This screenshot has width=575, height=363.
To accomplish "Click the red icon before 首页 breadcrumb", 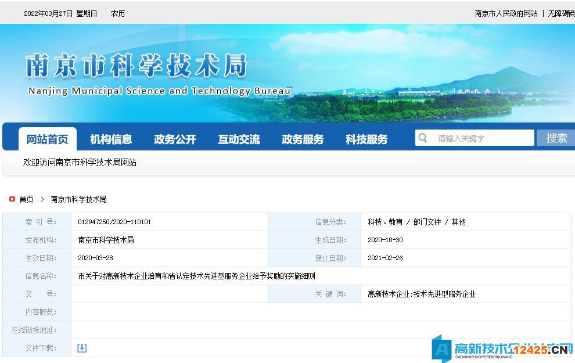I will 12,199.
